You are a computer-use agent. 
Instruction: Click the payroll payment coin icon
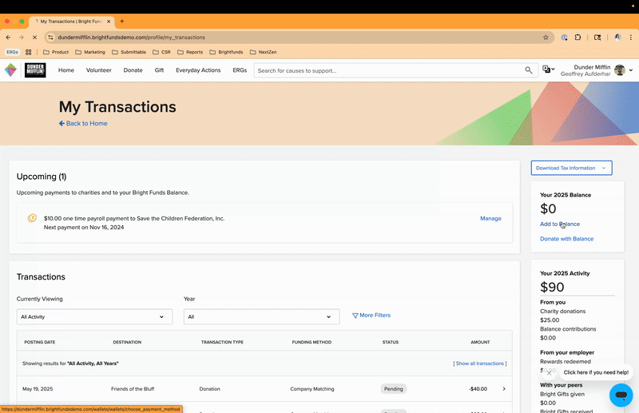click(x=32, y=218)
